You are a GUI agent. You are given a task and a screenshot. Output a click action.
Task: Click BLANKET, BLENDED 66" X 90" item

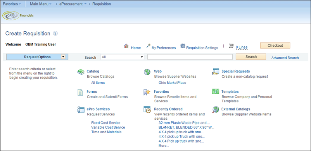[187, 127]
